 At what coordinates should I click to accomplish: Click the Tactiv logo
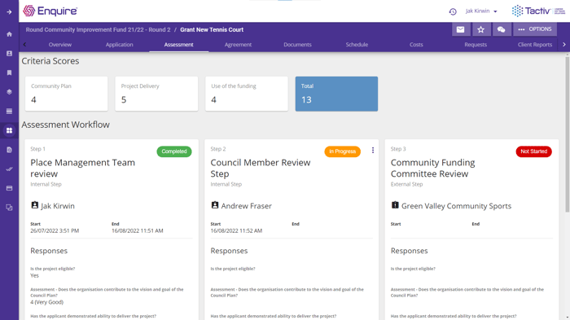click(538, 11)
